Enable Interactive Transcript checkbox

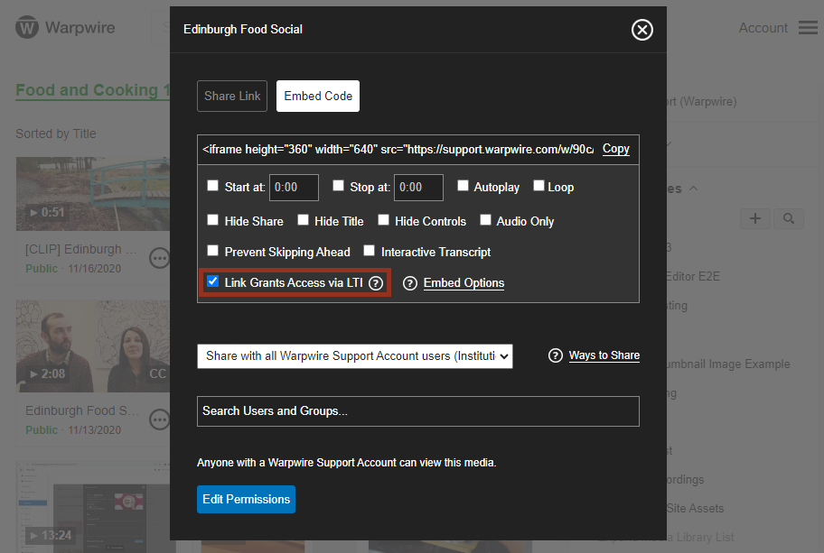pyautogui.click(x=370, y=251)
